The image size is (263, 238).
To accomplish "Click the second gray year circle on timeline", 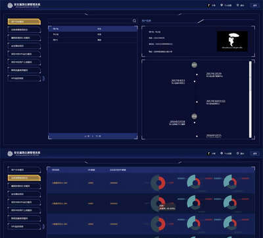I will click(x=194, y=116).
